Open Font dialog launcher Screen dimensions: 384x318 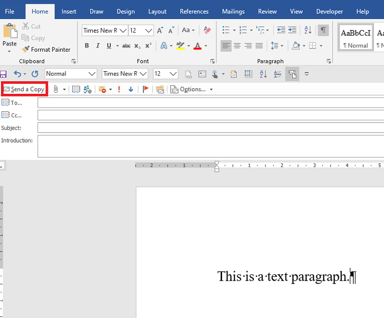click(x=213, y=61)
